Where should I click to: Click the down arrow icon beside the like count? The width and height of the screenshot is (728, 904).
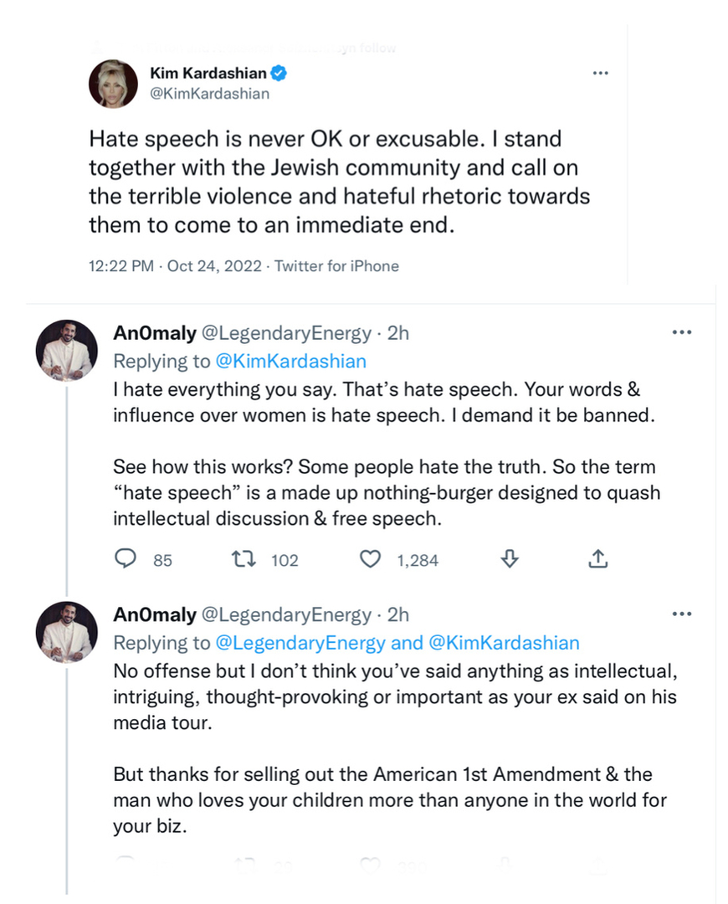point(509,559)
